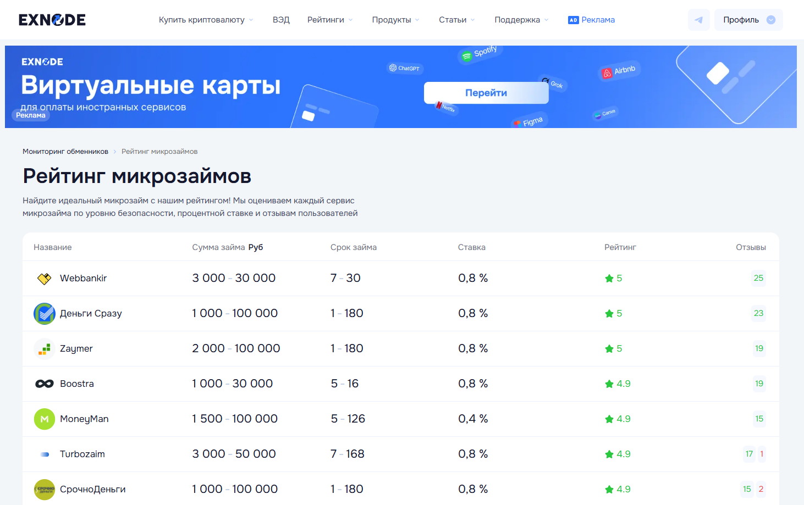Viewport: 804px width, 505px height.
Task: Click the Webbankir logo icon
Action: (44, 279)
